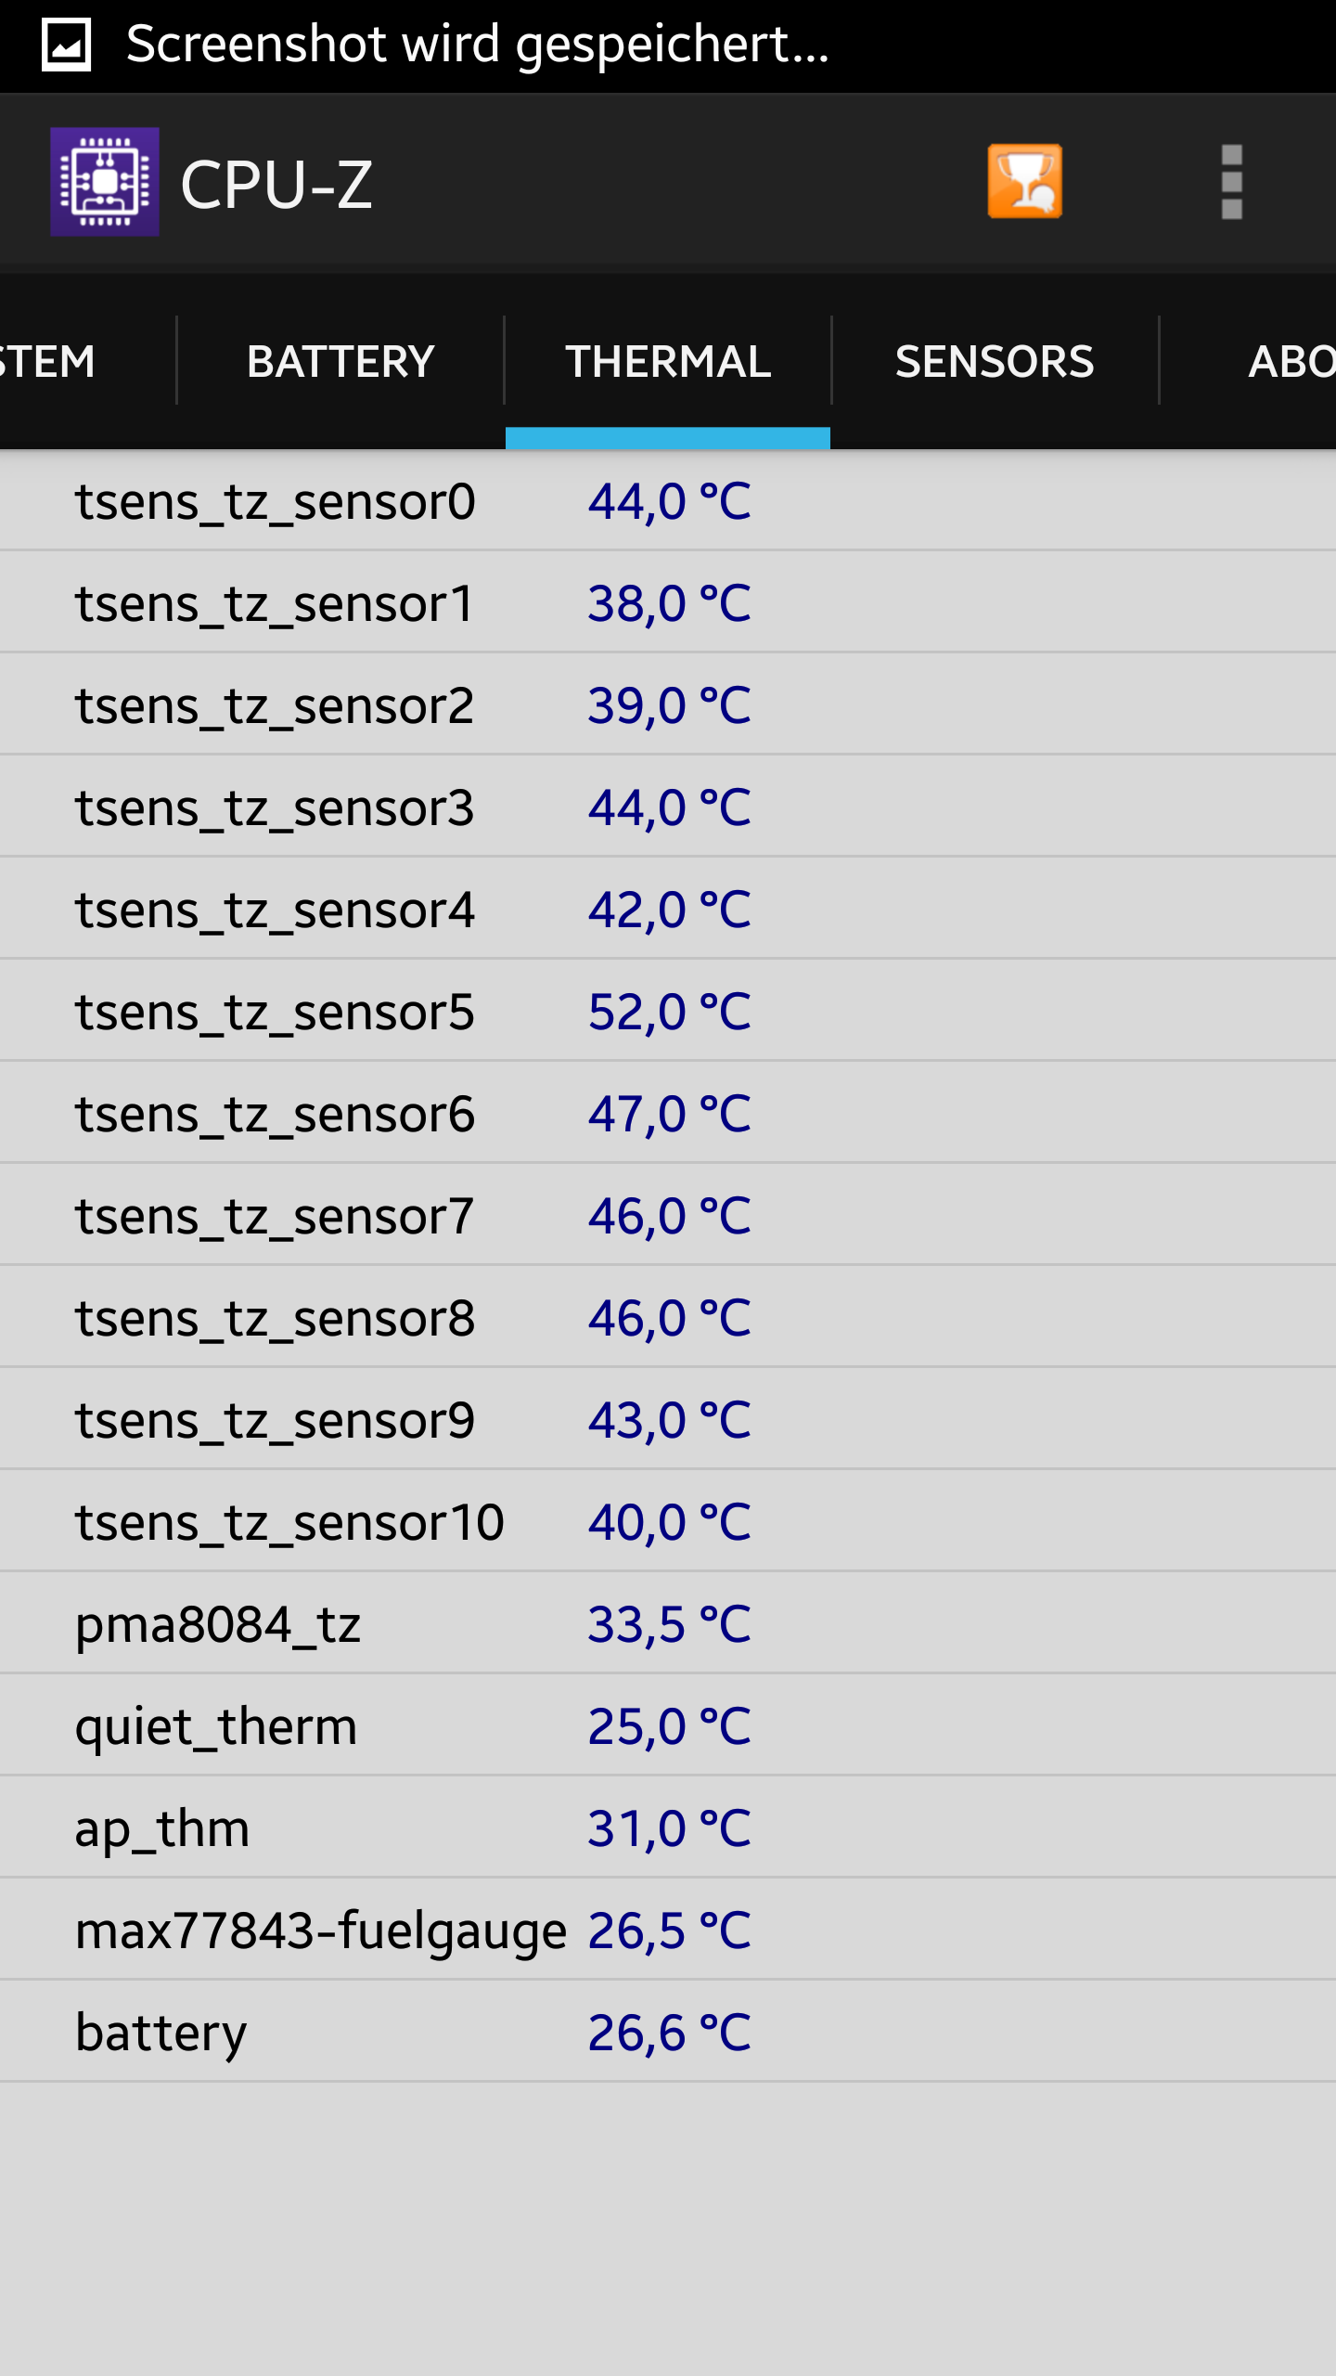The height and width of the screenshot is (2376, 1336).
Task: Open the partially visible SYSTEM tab
Action: 87,361
